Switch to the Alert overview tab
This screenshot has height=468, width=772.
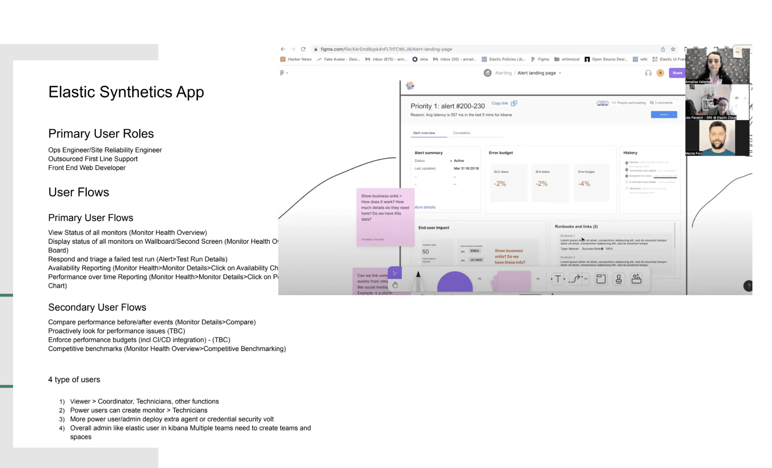click(x=424, y=133)
